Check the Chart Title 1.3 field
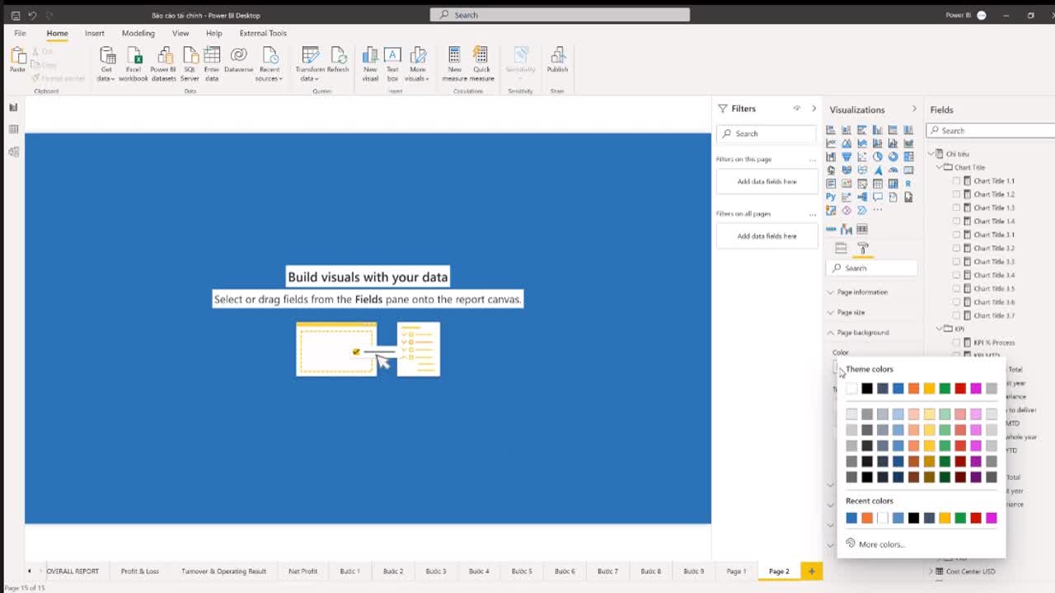The image size is (1055, 593). (956, 208)
